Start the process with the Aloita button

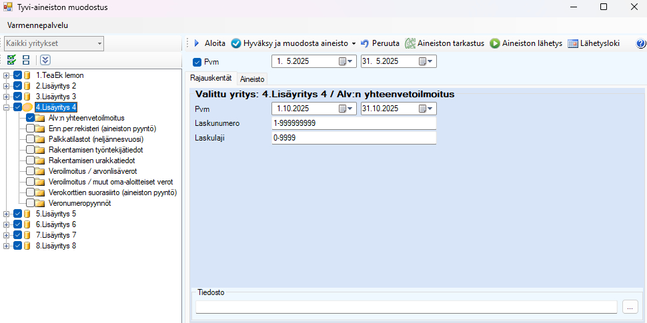[x=209, y=43]
